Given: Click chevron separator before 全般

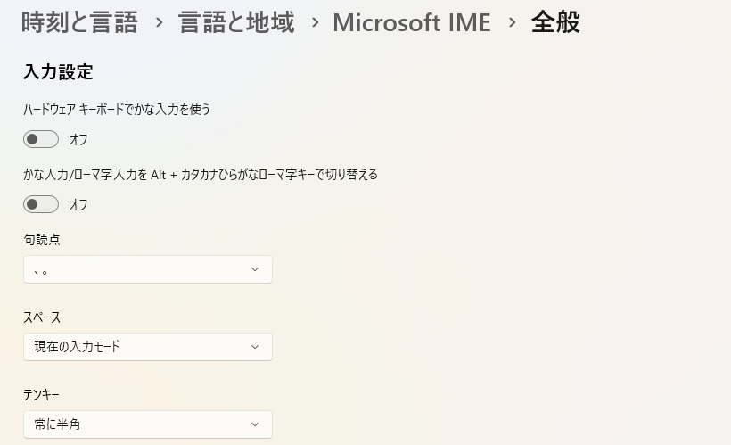Looking at the screenshot, I should (x=512, y=23).
